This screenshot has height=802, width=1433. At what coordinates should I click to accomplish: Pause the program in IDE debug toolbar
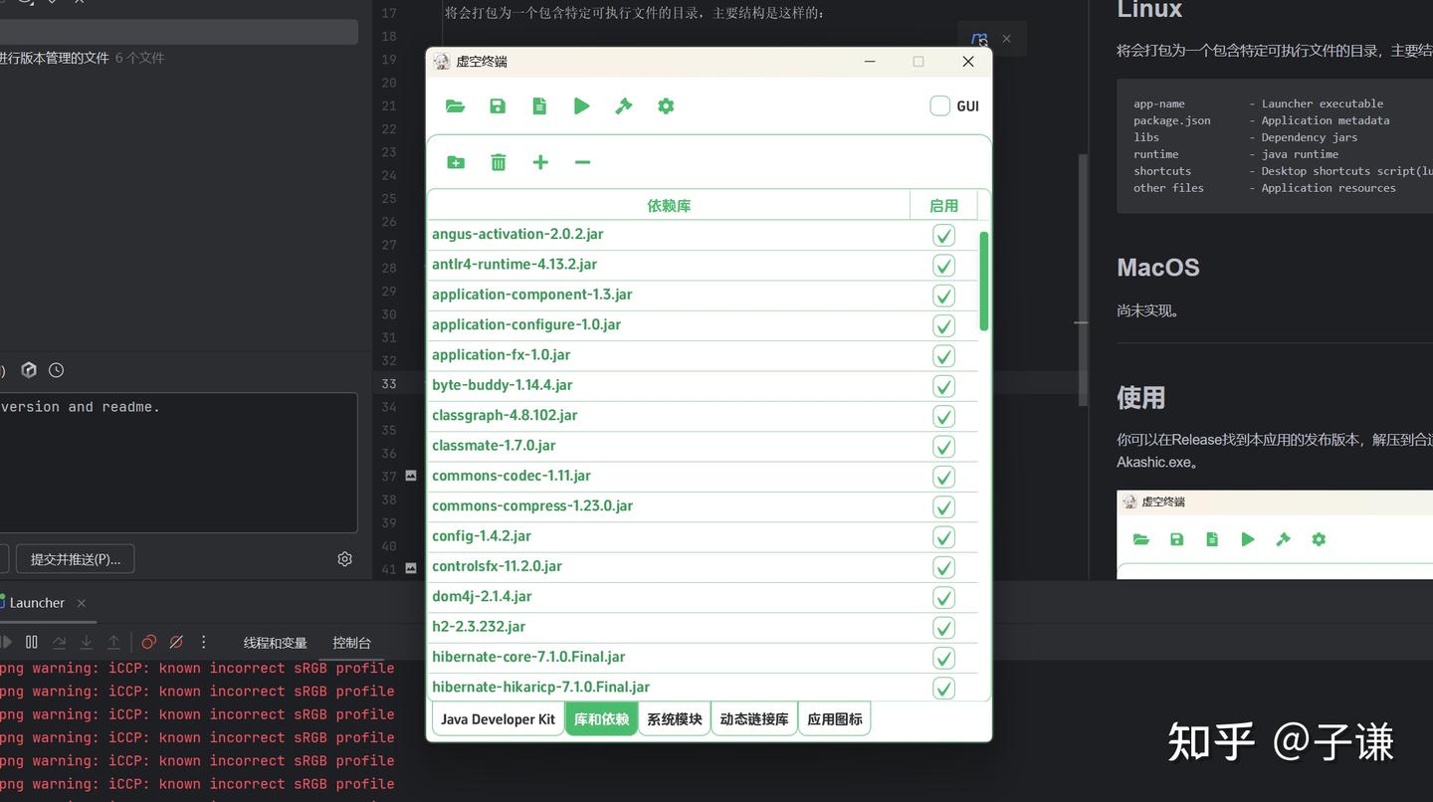pos(32,643)
